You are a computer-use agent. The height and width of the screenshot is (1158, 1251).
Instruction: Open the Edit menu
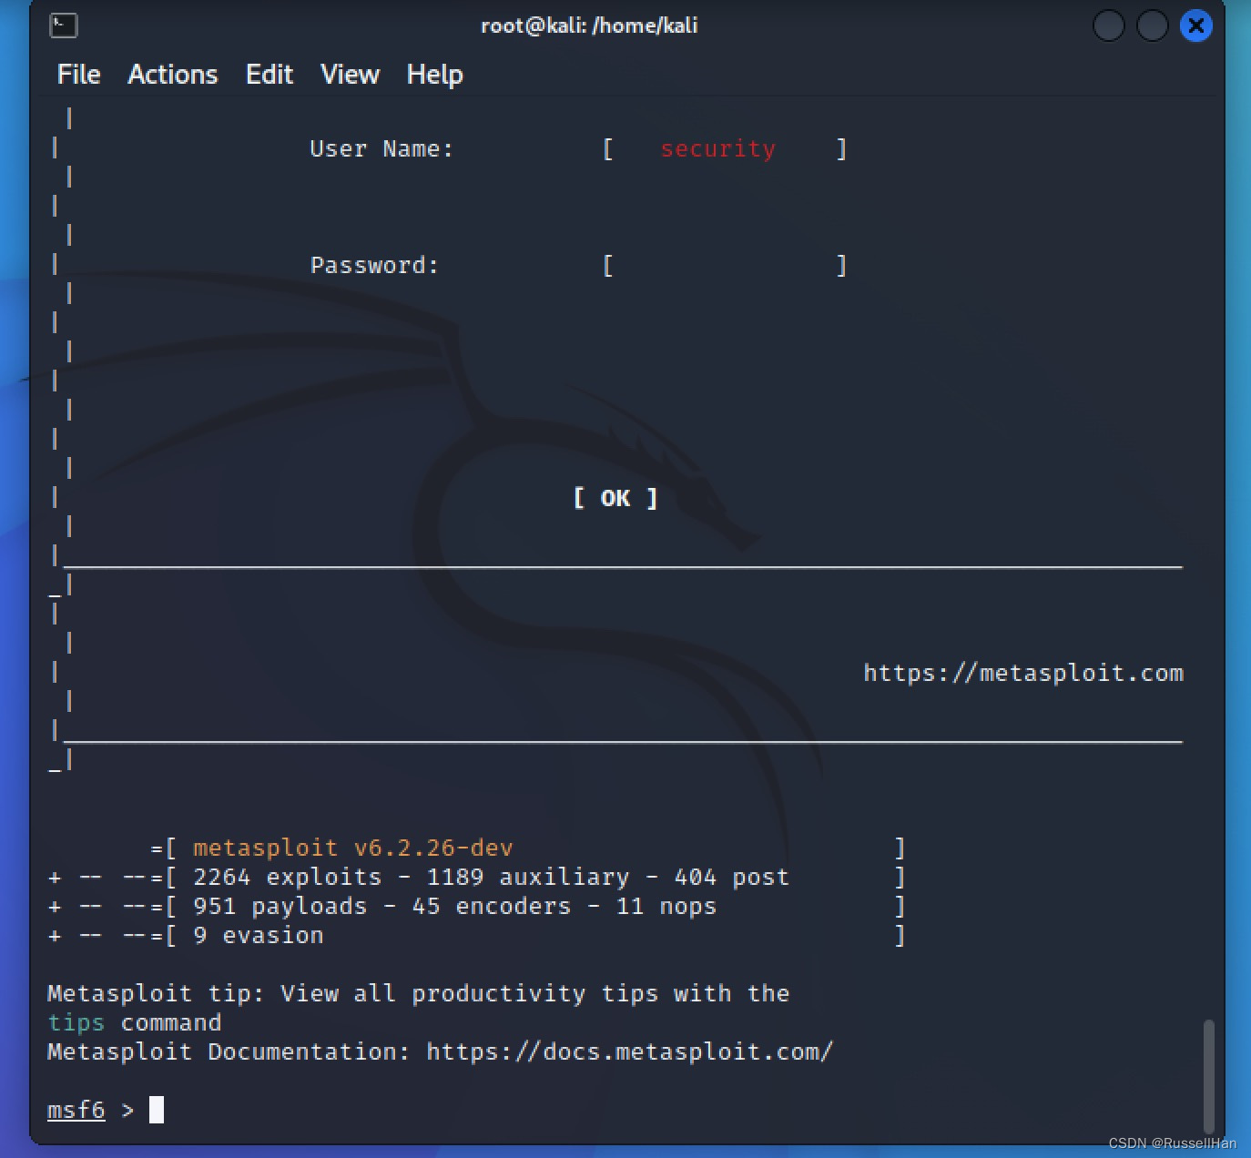(270, 75)
